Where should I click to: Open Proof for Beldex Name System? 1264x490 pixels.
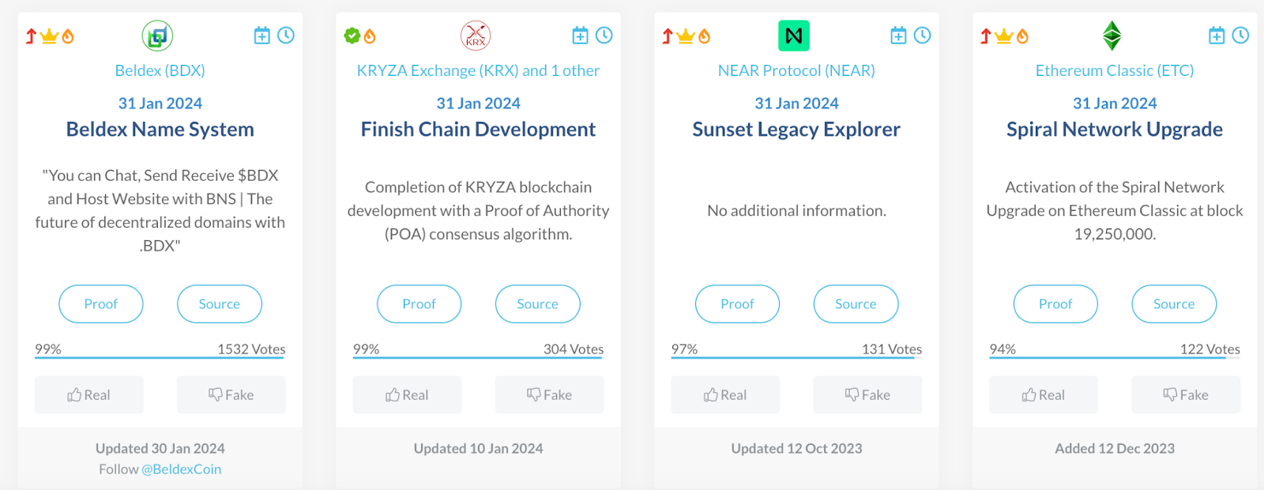pos(101,303)
